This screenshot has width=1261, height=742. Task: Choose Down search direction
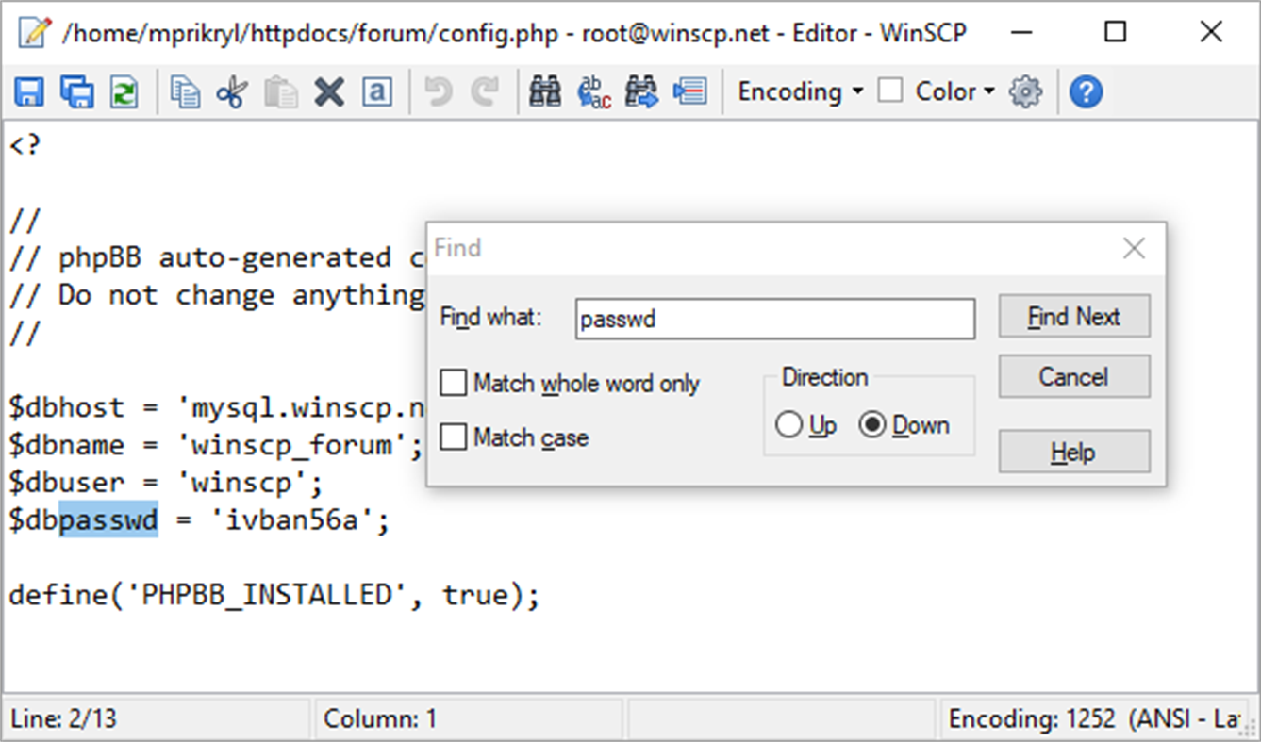click(872, 424)
